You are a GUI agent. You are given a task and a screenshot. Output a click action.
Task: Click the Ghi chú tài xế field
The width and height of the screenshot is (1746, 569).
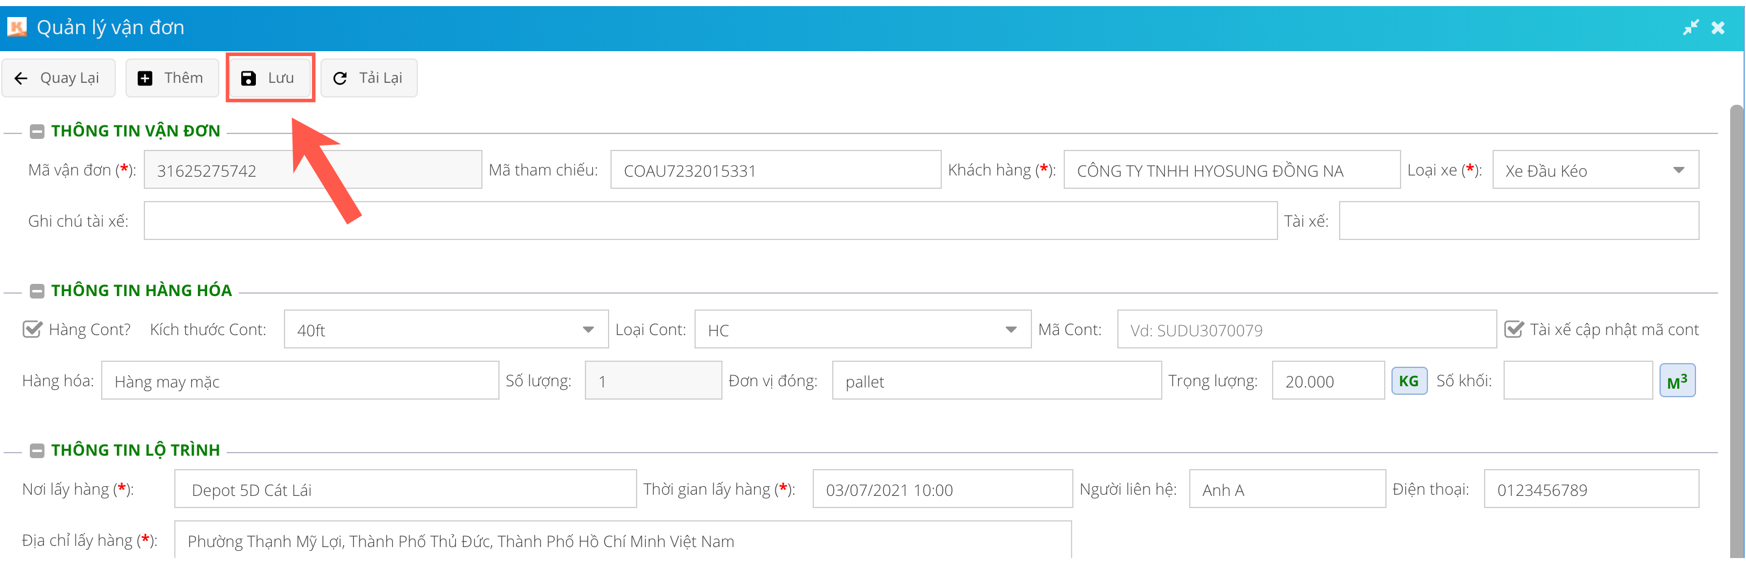pos(710,221)
